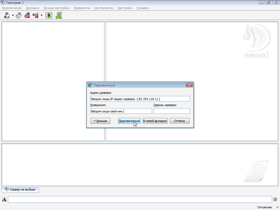
Task: Click the connection status indicator dot
Action: 277,207
